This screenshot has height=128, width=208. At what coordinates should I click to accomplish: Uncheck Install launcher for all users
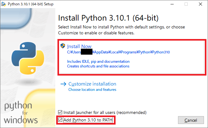click(x=60, y=112)
